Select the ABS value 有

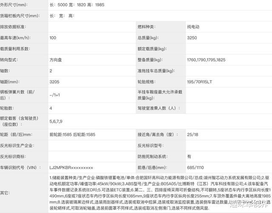[189, 157]
